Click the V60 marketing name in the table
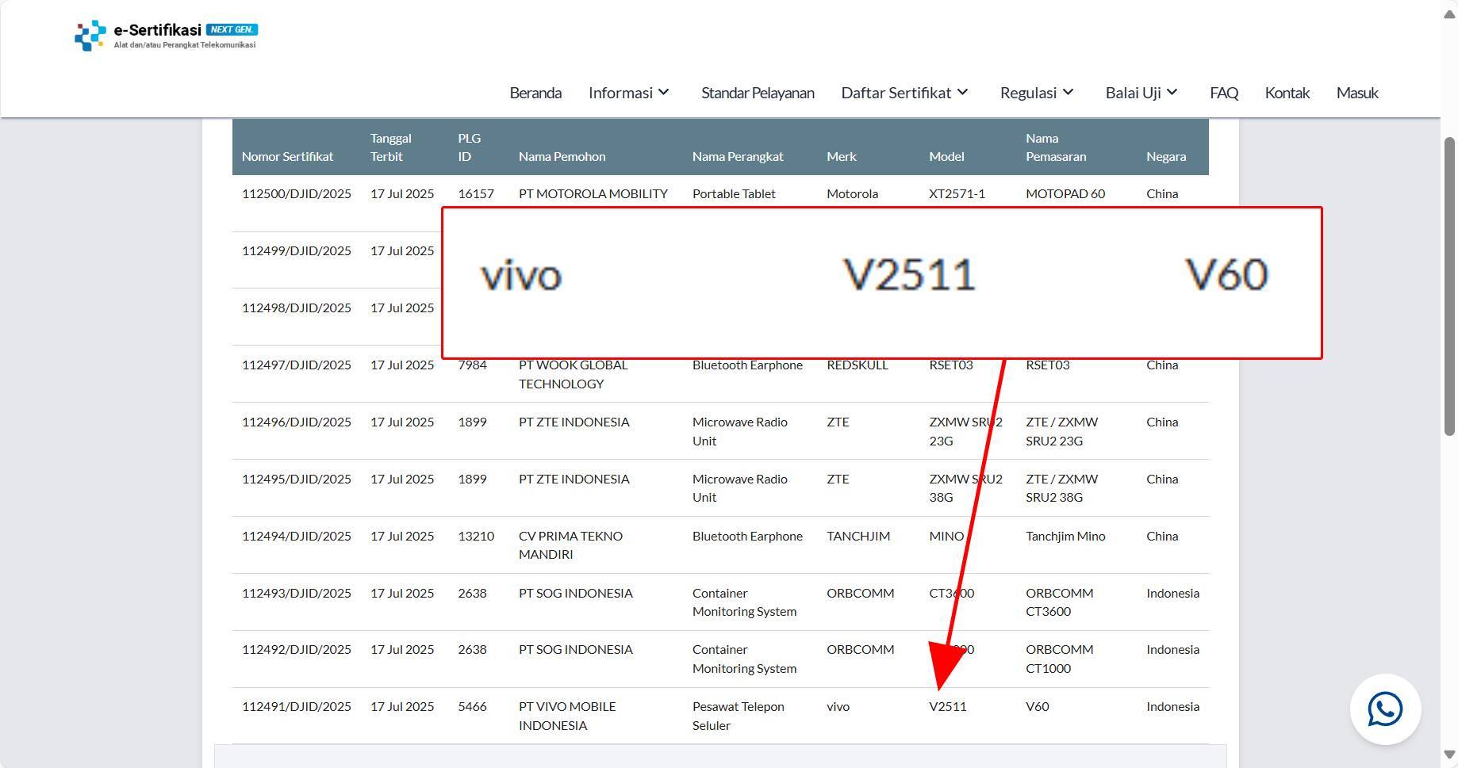The width and height of the screenshot is (1458, 768). 1037,706
